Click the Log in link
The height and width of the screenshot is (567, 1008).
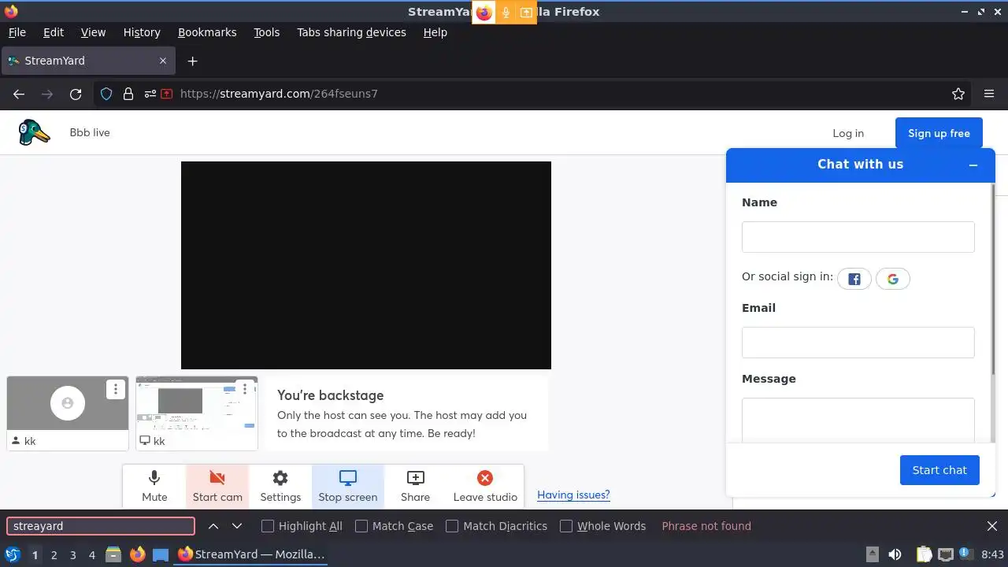848,133
